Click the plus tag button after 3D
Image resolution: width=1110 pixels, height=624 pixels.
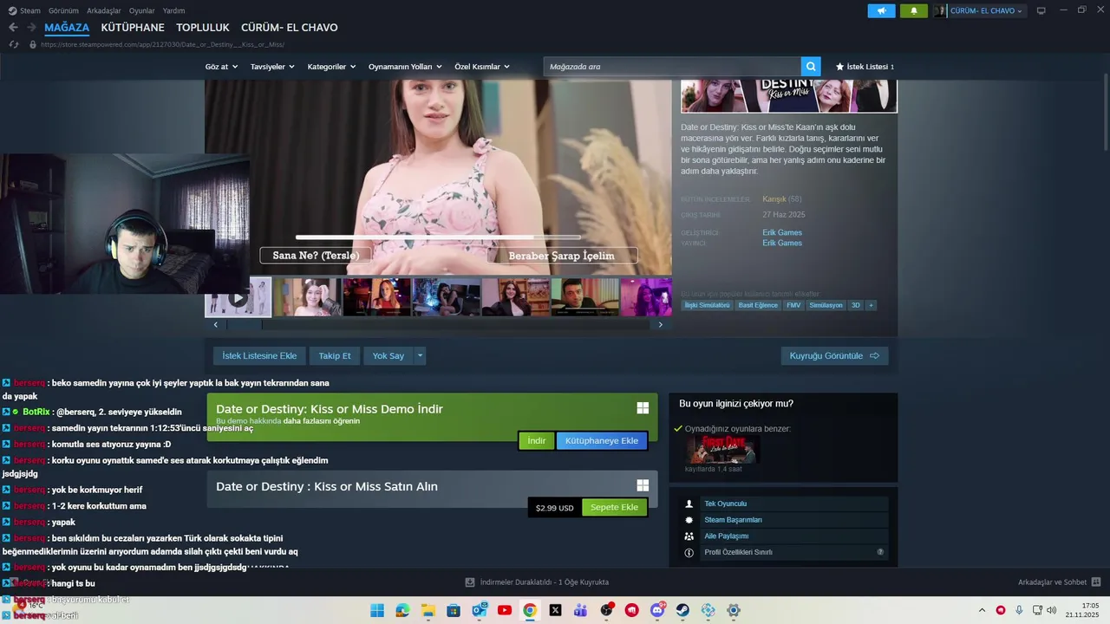(871, 305)
